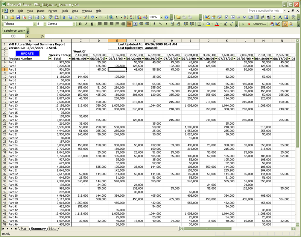Screen dimensions: 301x237
Task: Open the File menu
Action: 12,11
